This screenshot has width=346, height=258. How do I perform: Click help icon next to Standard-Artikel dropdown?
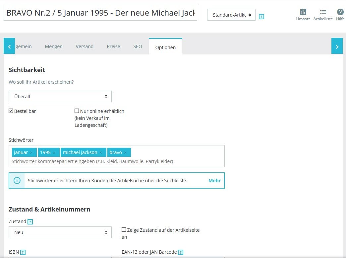[261, 17]
